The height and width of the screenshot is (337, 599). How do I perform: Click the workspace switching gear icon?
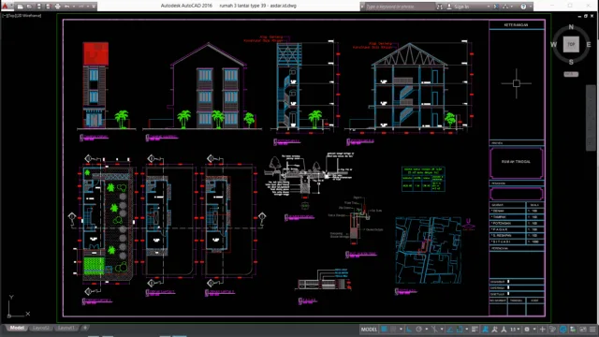(527, 330)
